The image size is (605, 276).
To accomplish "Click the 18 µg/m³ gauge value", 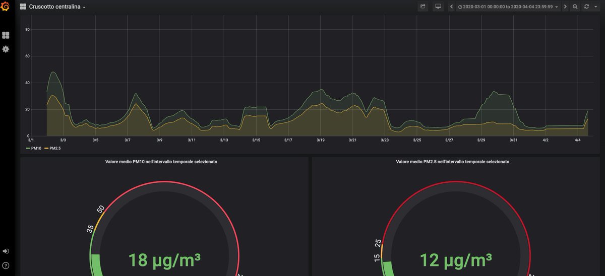I will click(x=164, y=260).
